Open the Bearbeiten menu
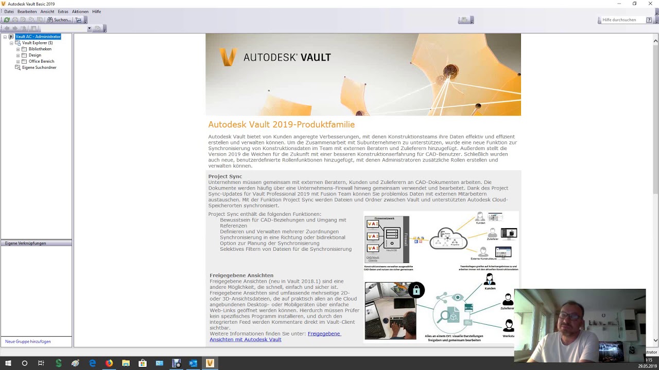This screenshot has width=659, height=370. point(27,11)
